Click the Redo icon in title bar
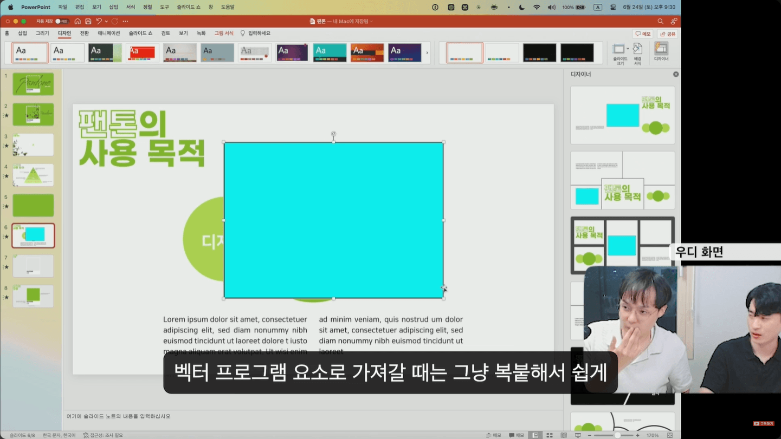The height and width of the screenshot is (439, 781). click(x=115, y=21)
